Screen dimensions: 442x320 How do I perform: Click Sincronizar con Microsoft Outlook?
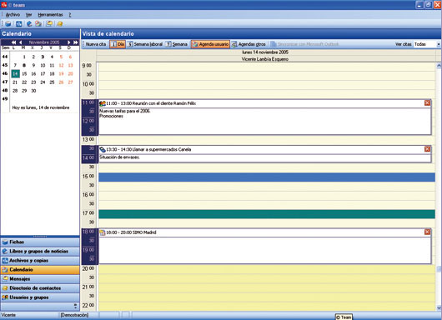304,44
